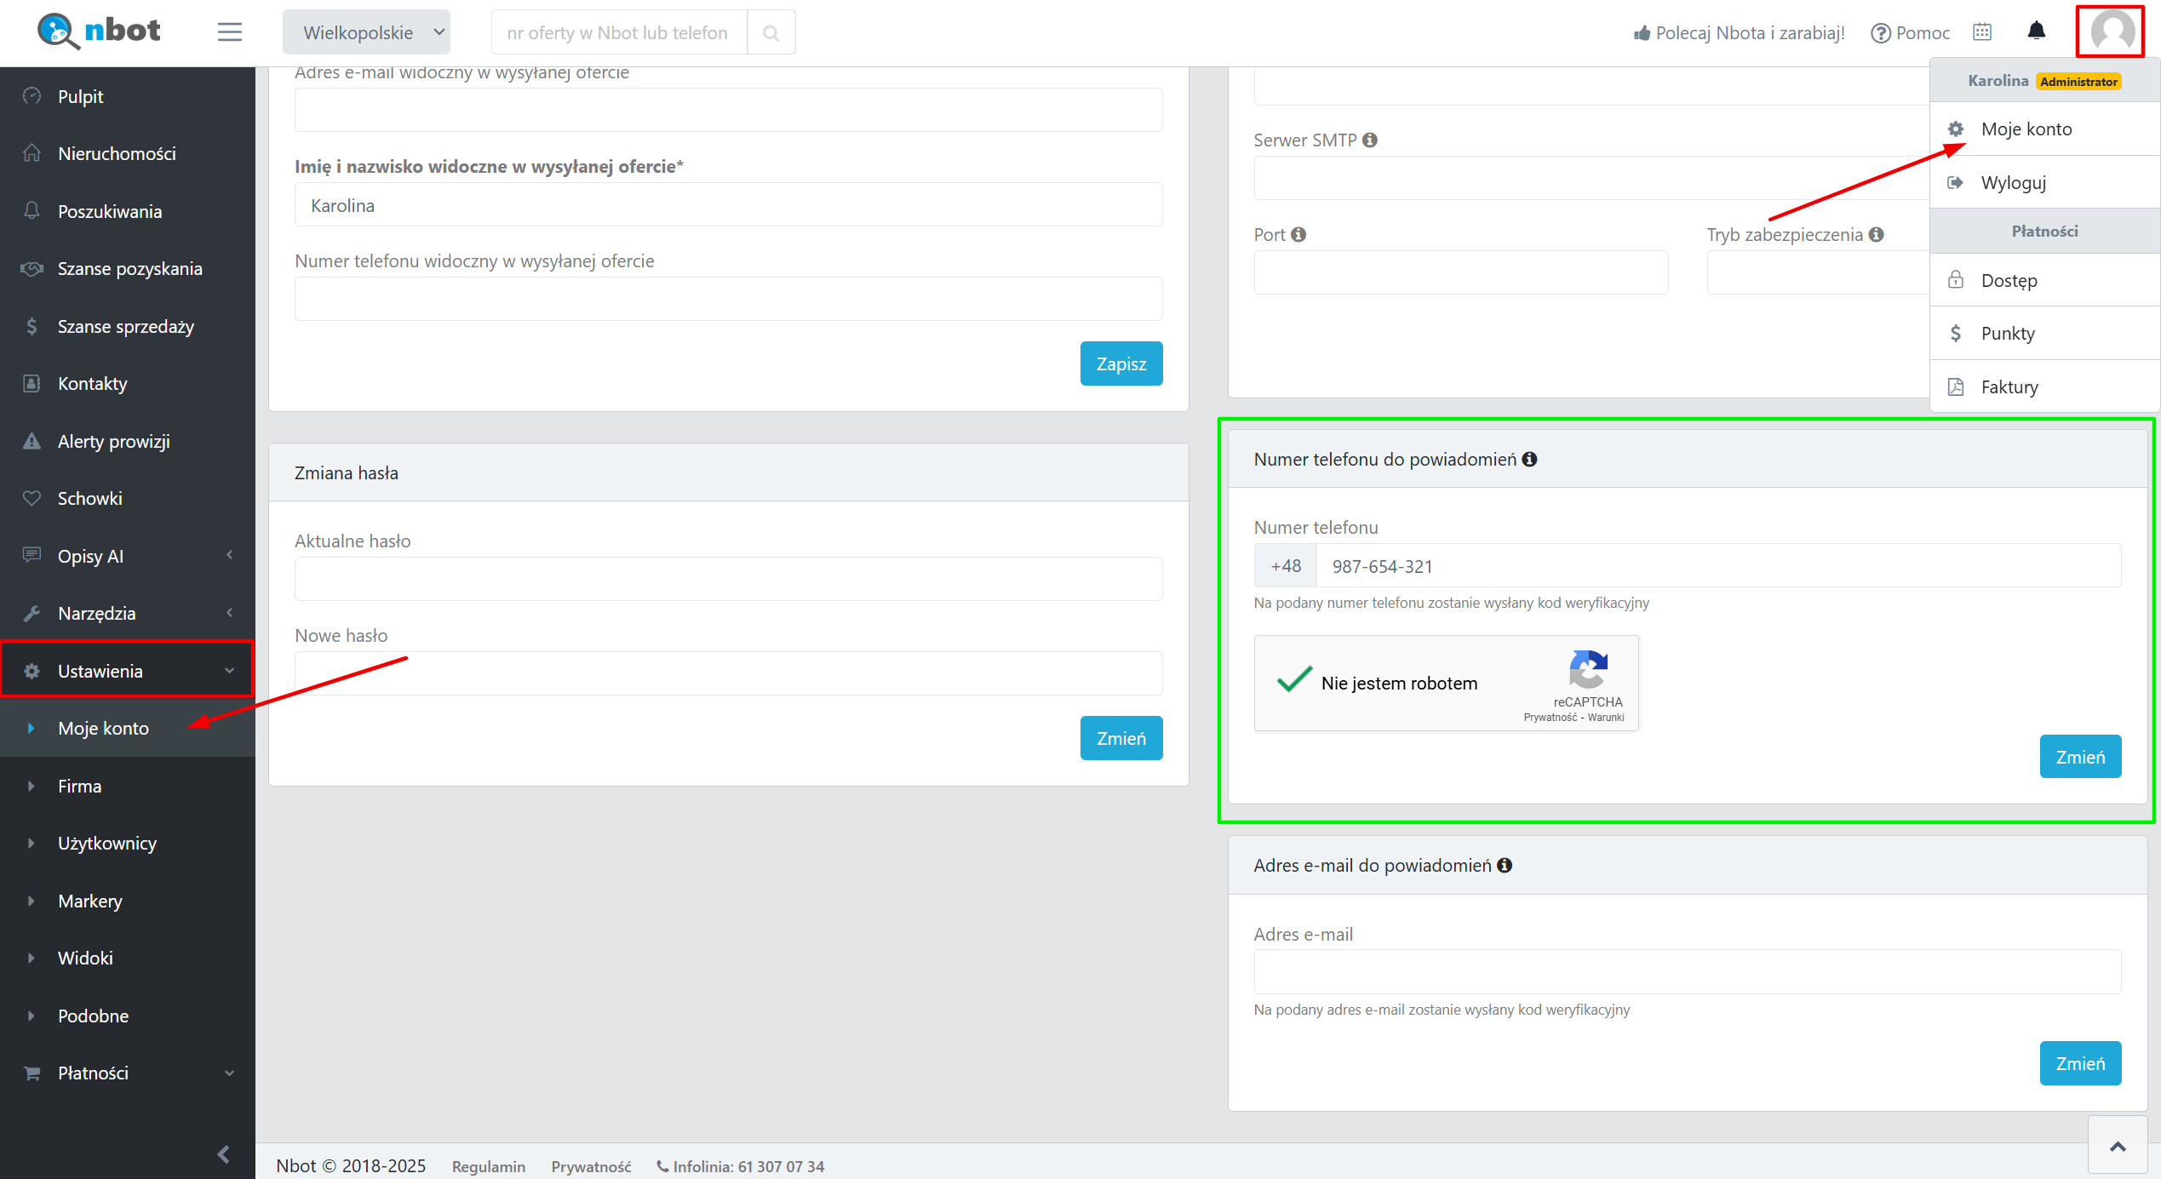This screenshot has height=1179, width=2161.
Task: Click the Zapisz button
Action: (1121, 364)
